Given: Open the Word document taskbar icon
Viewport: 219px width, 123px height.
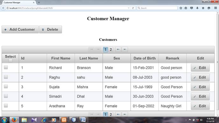Looking at the screenshot, I should (x=83, y=120).
